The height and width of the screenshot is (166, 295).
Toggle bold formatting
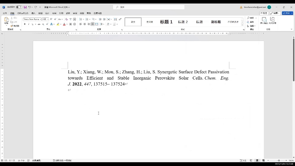tap(25, 24)
